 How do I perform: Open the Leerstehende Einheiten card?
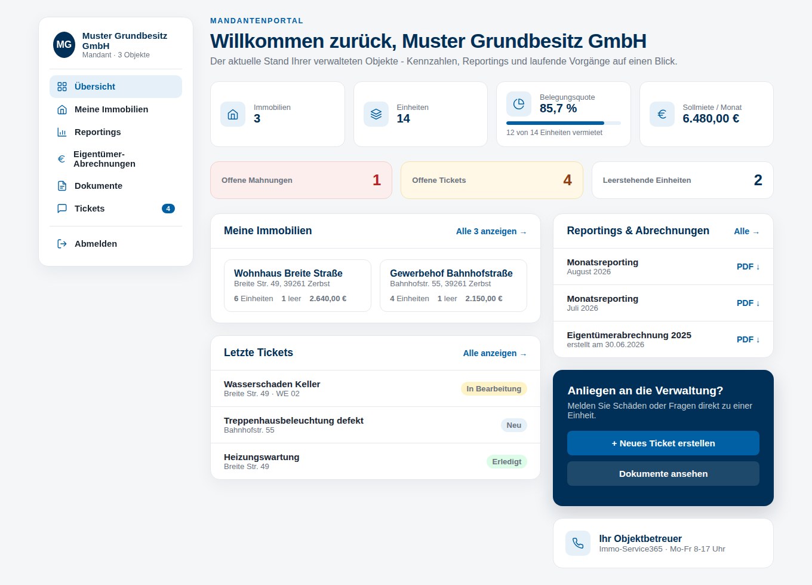[682, 180]
